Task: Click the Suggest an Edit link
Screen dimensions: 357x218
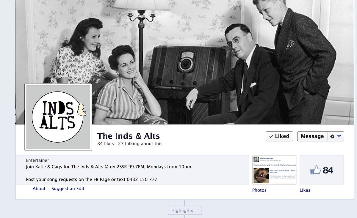Action: point(68,189)
